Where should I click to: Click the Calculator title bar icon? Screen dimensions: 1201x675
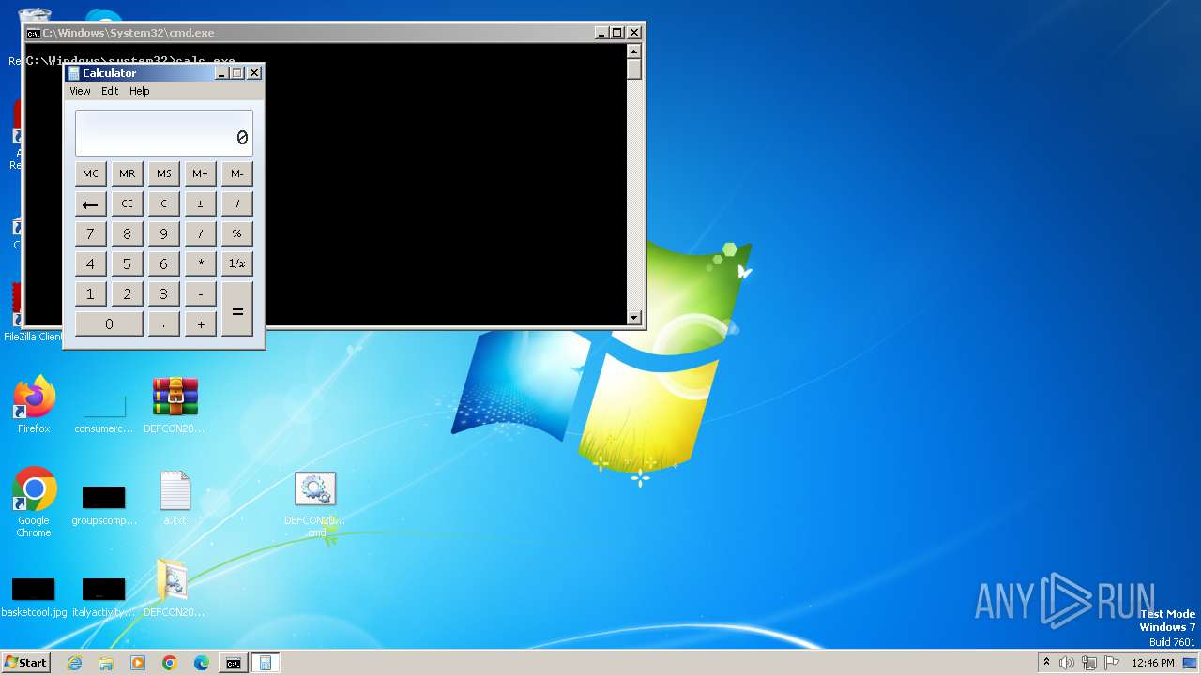click(x=74, y=72)
